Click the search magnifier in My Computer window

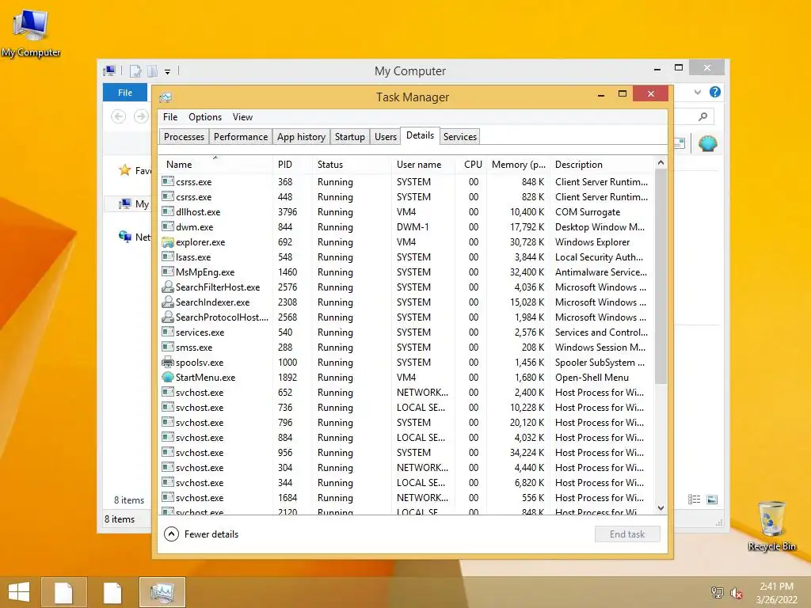(x=702, y=116)
